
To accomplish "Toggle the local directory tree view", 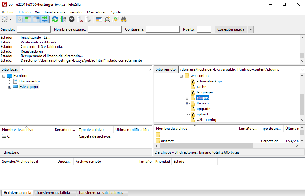I will pyautogui.click(x=28, y=19).
